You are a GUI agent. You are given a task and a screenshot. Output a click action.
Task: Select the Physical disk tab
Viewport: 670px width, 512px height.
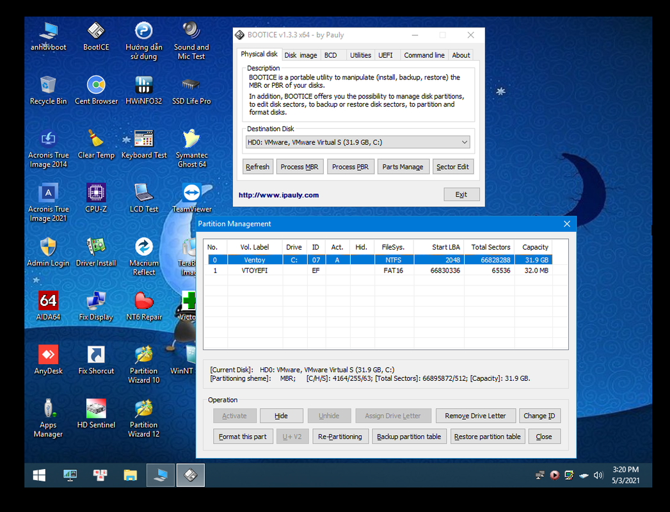(259, 54)
